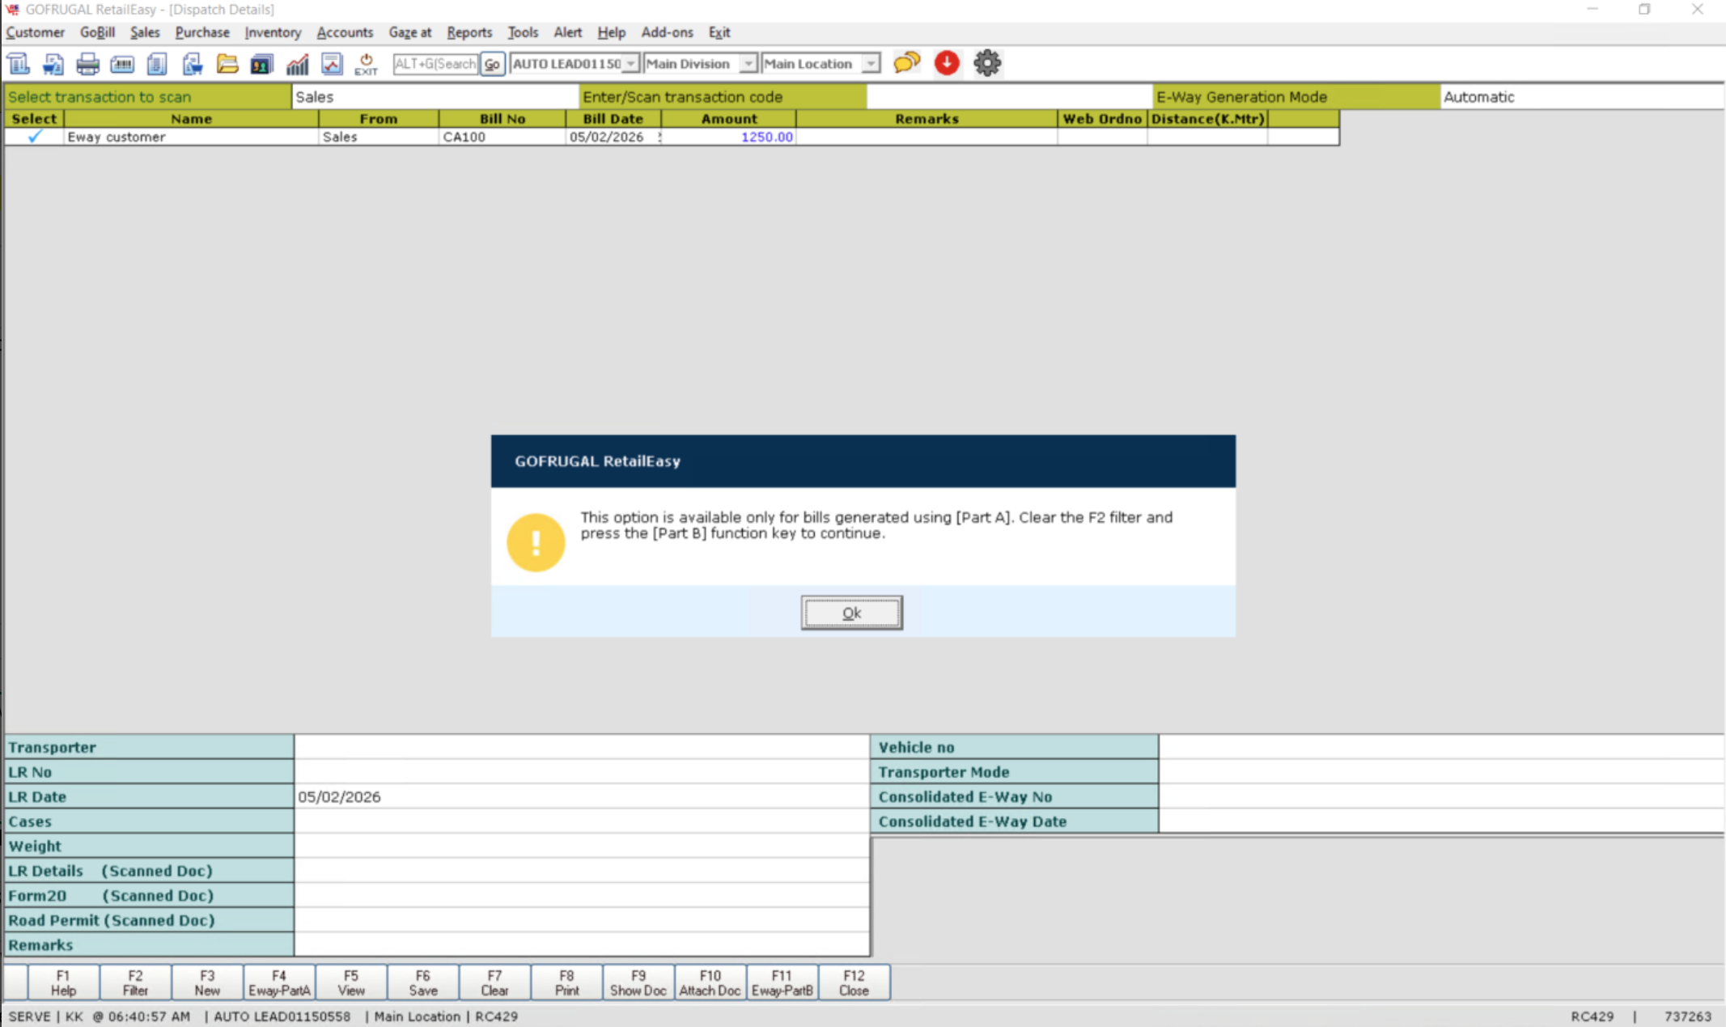Click the red download arrow icon

pos(947,63)
